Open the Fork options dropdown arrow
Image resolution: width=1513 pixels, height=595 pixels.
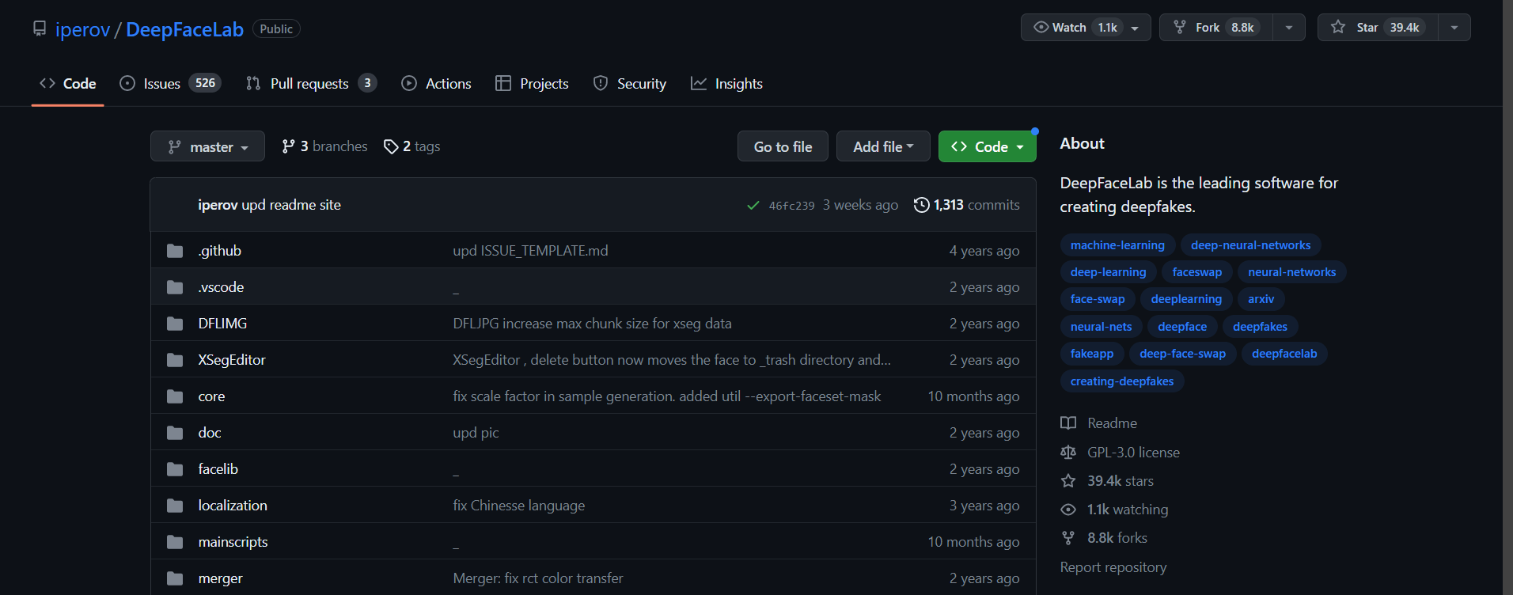[x=1289, y=28]
